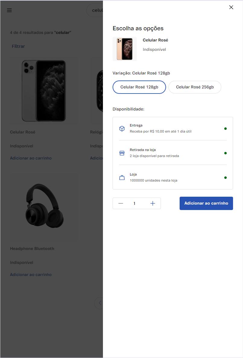Choose Celular Rosé 256gb variation
Screen dimensions: 243x358
click(x=195, y=87)
